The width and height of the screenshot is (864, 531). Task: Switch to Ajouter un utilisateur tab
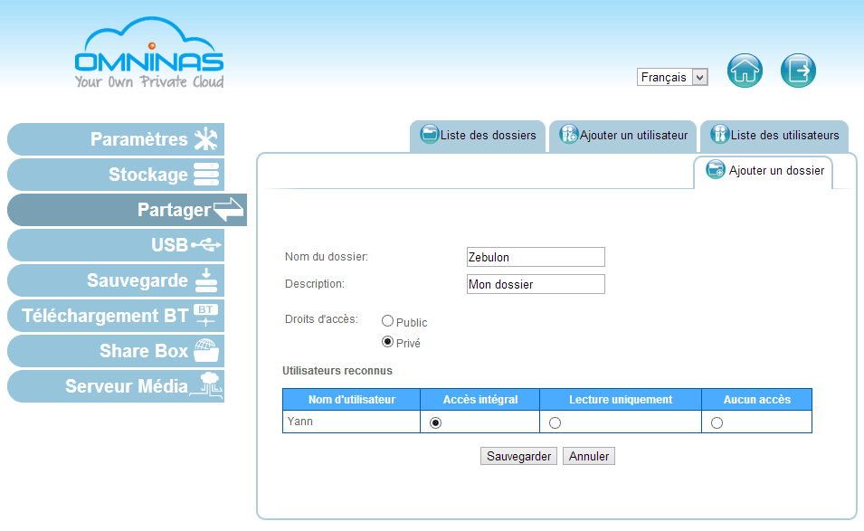623,136
